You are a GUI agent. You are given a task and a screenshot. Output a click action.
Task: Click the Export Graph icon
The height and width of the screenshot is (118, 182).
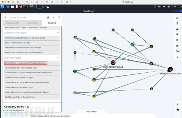[x=177, y=23]
